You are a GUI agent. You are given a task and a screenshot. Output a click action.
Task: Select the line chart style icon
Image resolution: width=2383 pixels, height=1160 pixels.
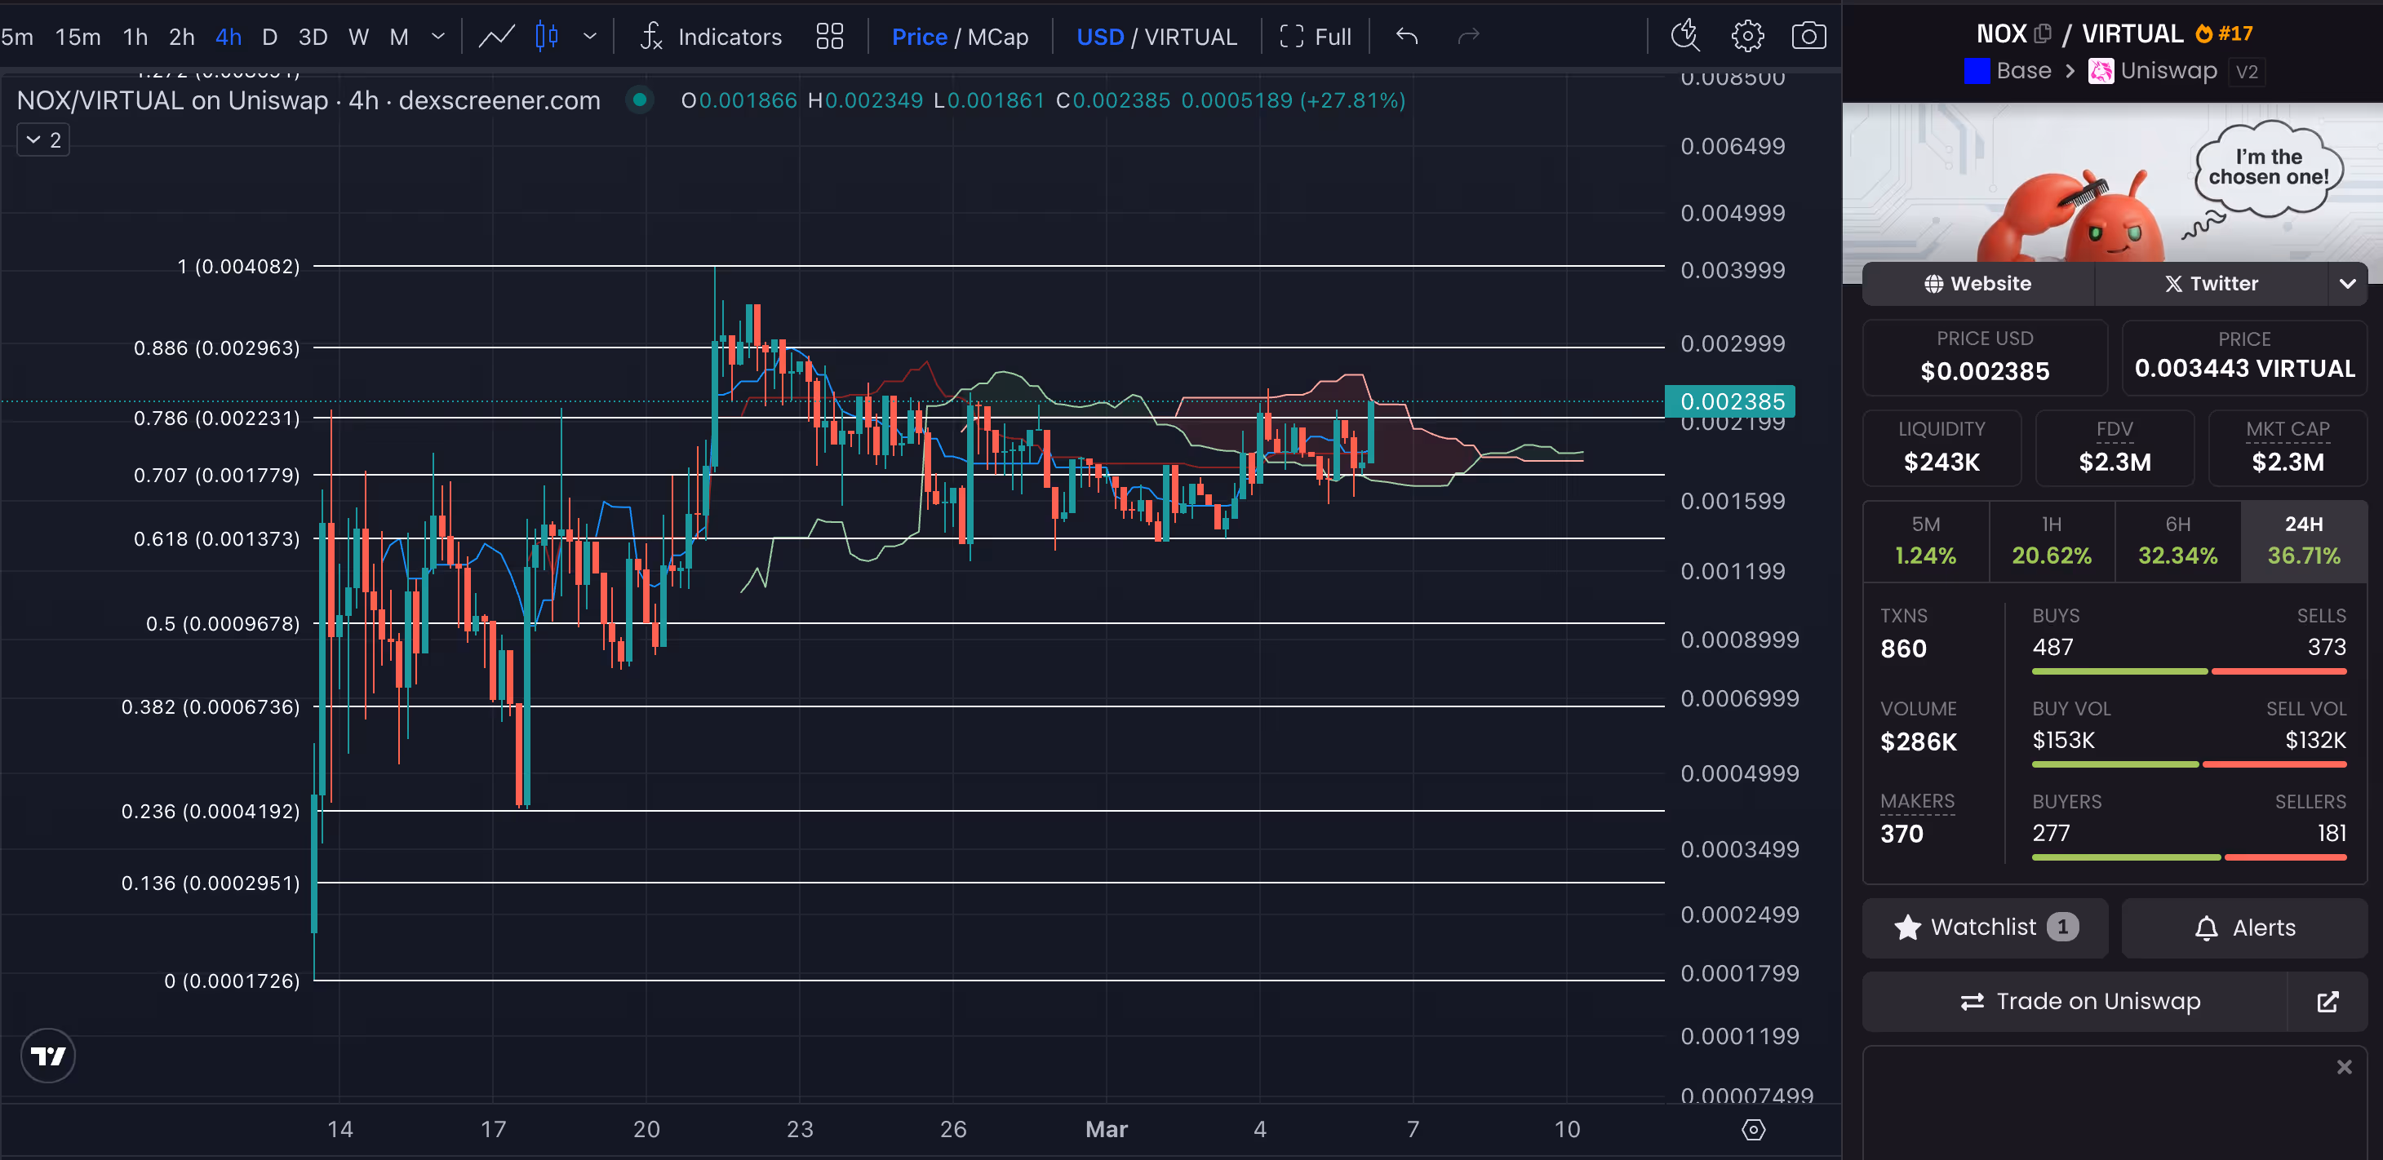pyautogui.click(x=497, y=37)
